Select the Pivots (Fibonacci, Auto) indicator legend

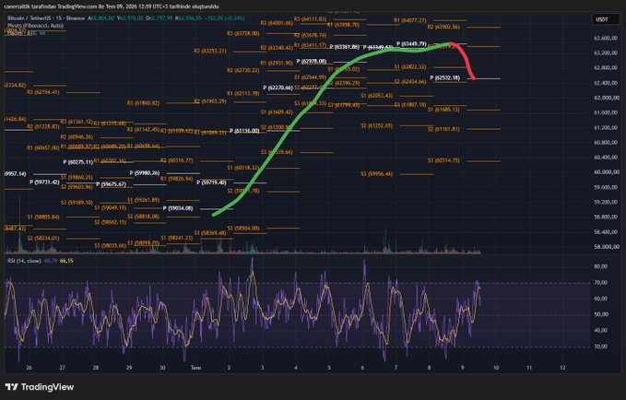(35, 26)
